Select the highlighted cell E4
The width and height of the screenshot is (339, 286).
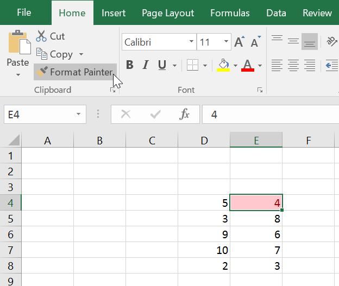pos(256,202)
